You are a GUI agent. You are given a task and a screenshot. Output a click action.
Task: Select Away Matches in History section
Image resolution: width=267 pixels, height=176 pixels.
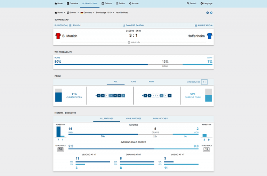(x=160, y=119)
